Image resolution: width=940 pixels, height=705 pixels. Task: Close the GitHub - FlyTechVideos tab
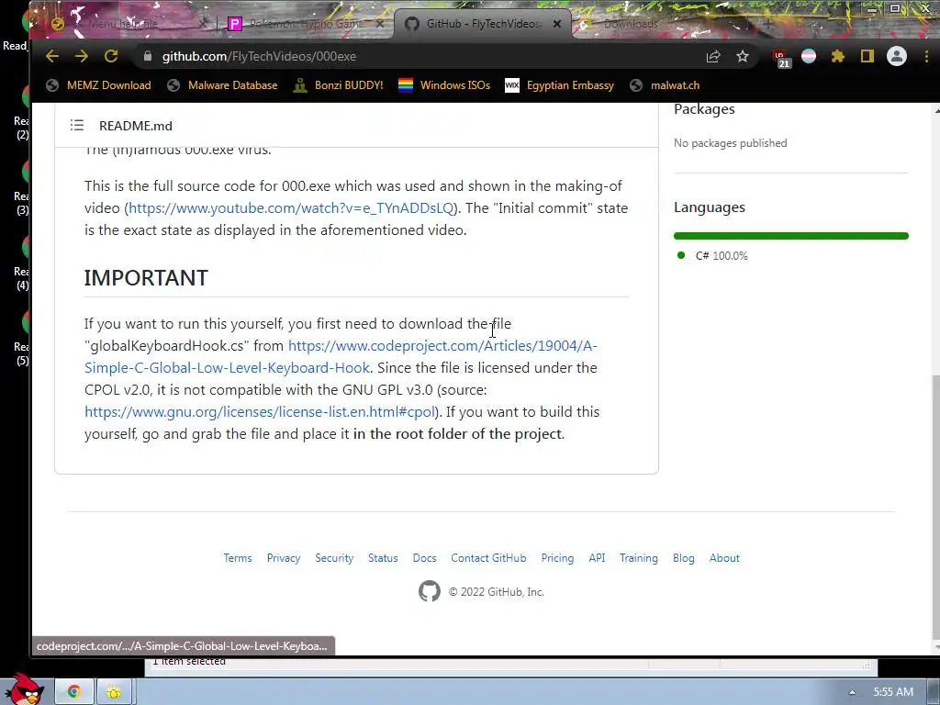click(557, 24)
